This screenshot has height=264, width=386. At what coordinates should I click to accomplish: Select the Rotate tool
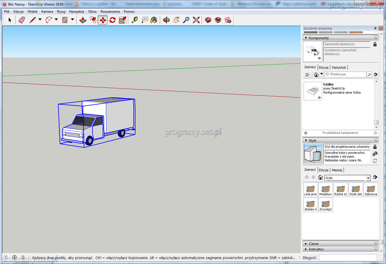[x=113, y=20]
